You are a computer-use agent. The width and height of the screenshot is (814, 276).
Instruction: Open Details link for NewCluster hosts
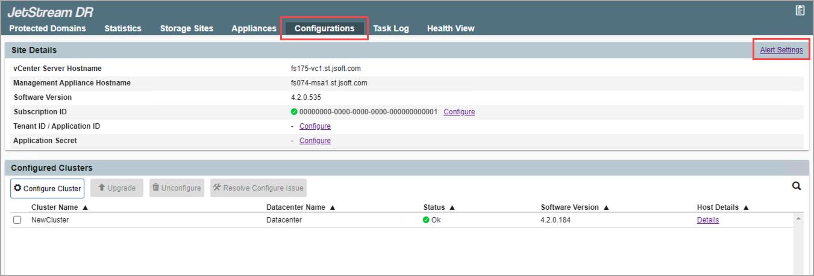click(x=707, y=220)
